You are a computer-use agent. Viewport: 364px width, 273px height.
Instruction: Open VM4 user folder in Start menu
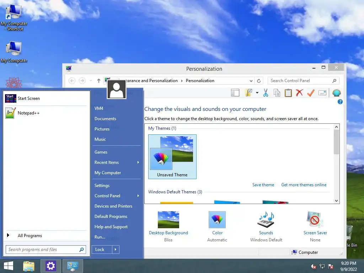[x=99, y=108]
